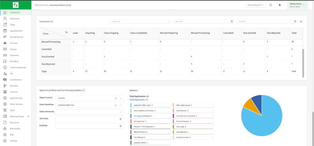
Task: Go to Payments in the sidebar
Action: point(14,55)
